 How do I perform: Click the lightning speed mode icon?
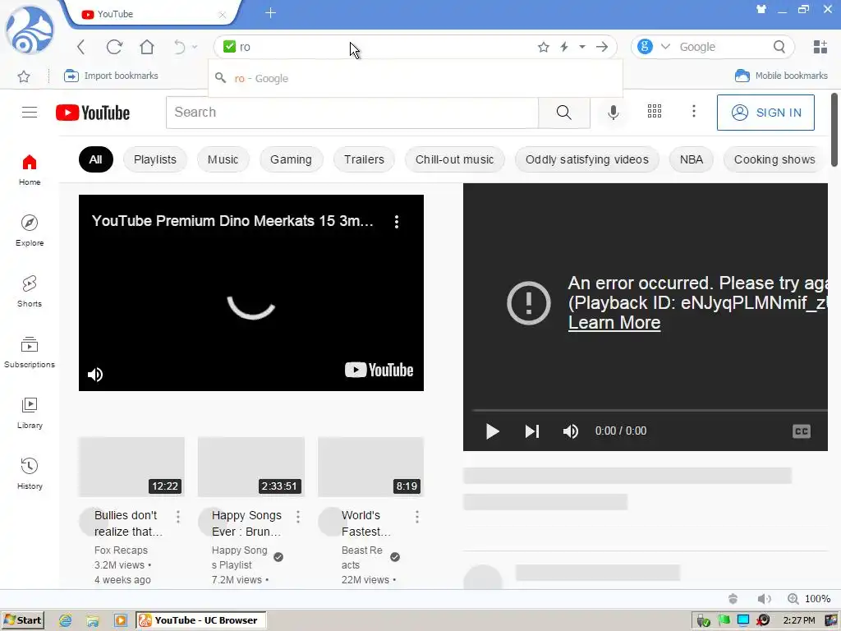point(564,47)
